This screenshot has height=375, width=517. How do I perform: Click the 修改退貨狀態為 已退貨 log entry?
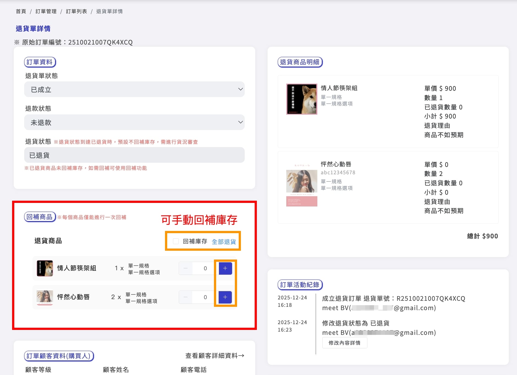356,323
